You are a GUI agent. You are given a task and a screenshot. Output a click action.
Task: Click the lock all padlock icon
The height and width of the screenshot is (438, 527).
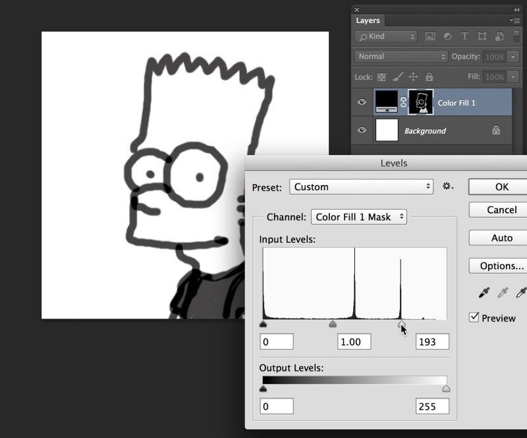click(430, 77)
